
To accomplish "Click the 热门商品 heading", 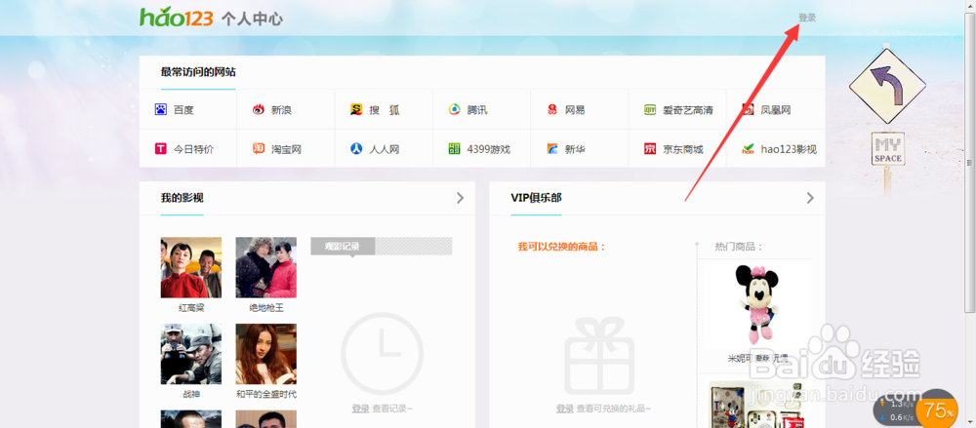I will pos(739,247).
